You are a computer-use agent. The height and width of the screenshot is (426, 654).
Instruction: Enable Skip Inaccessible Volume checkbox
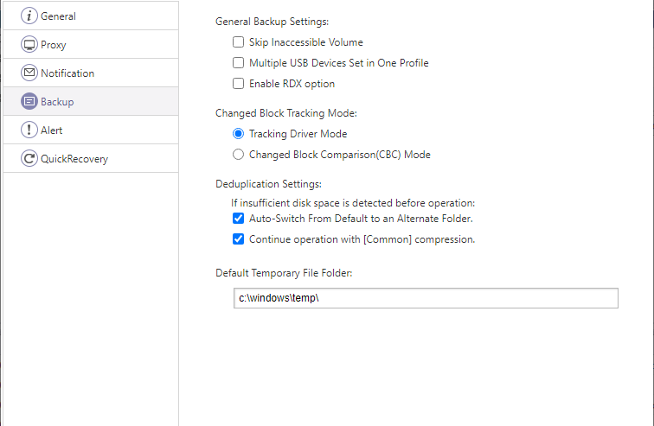239,42
